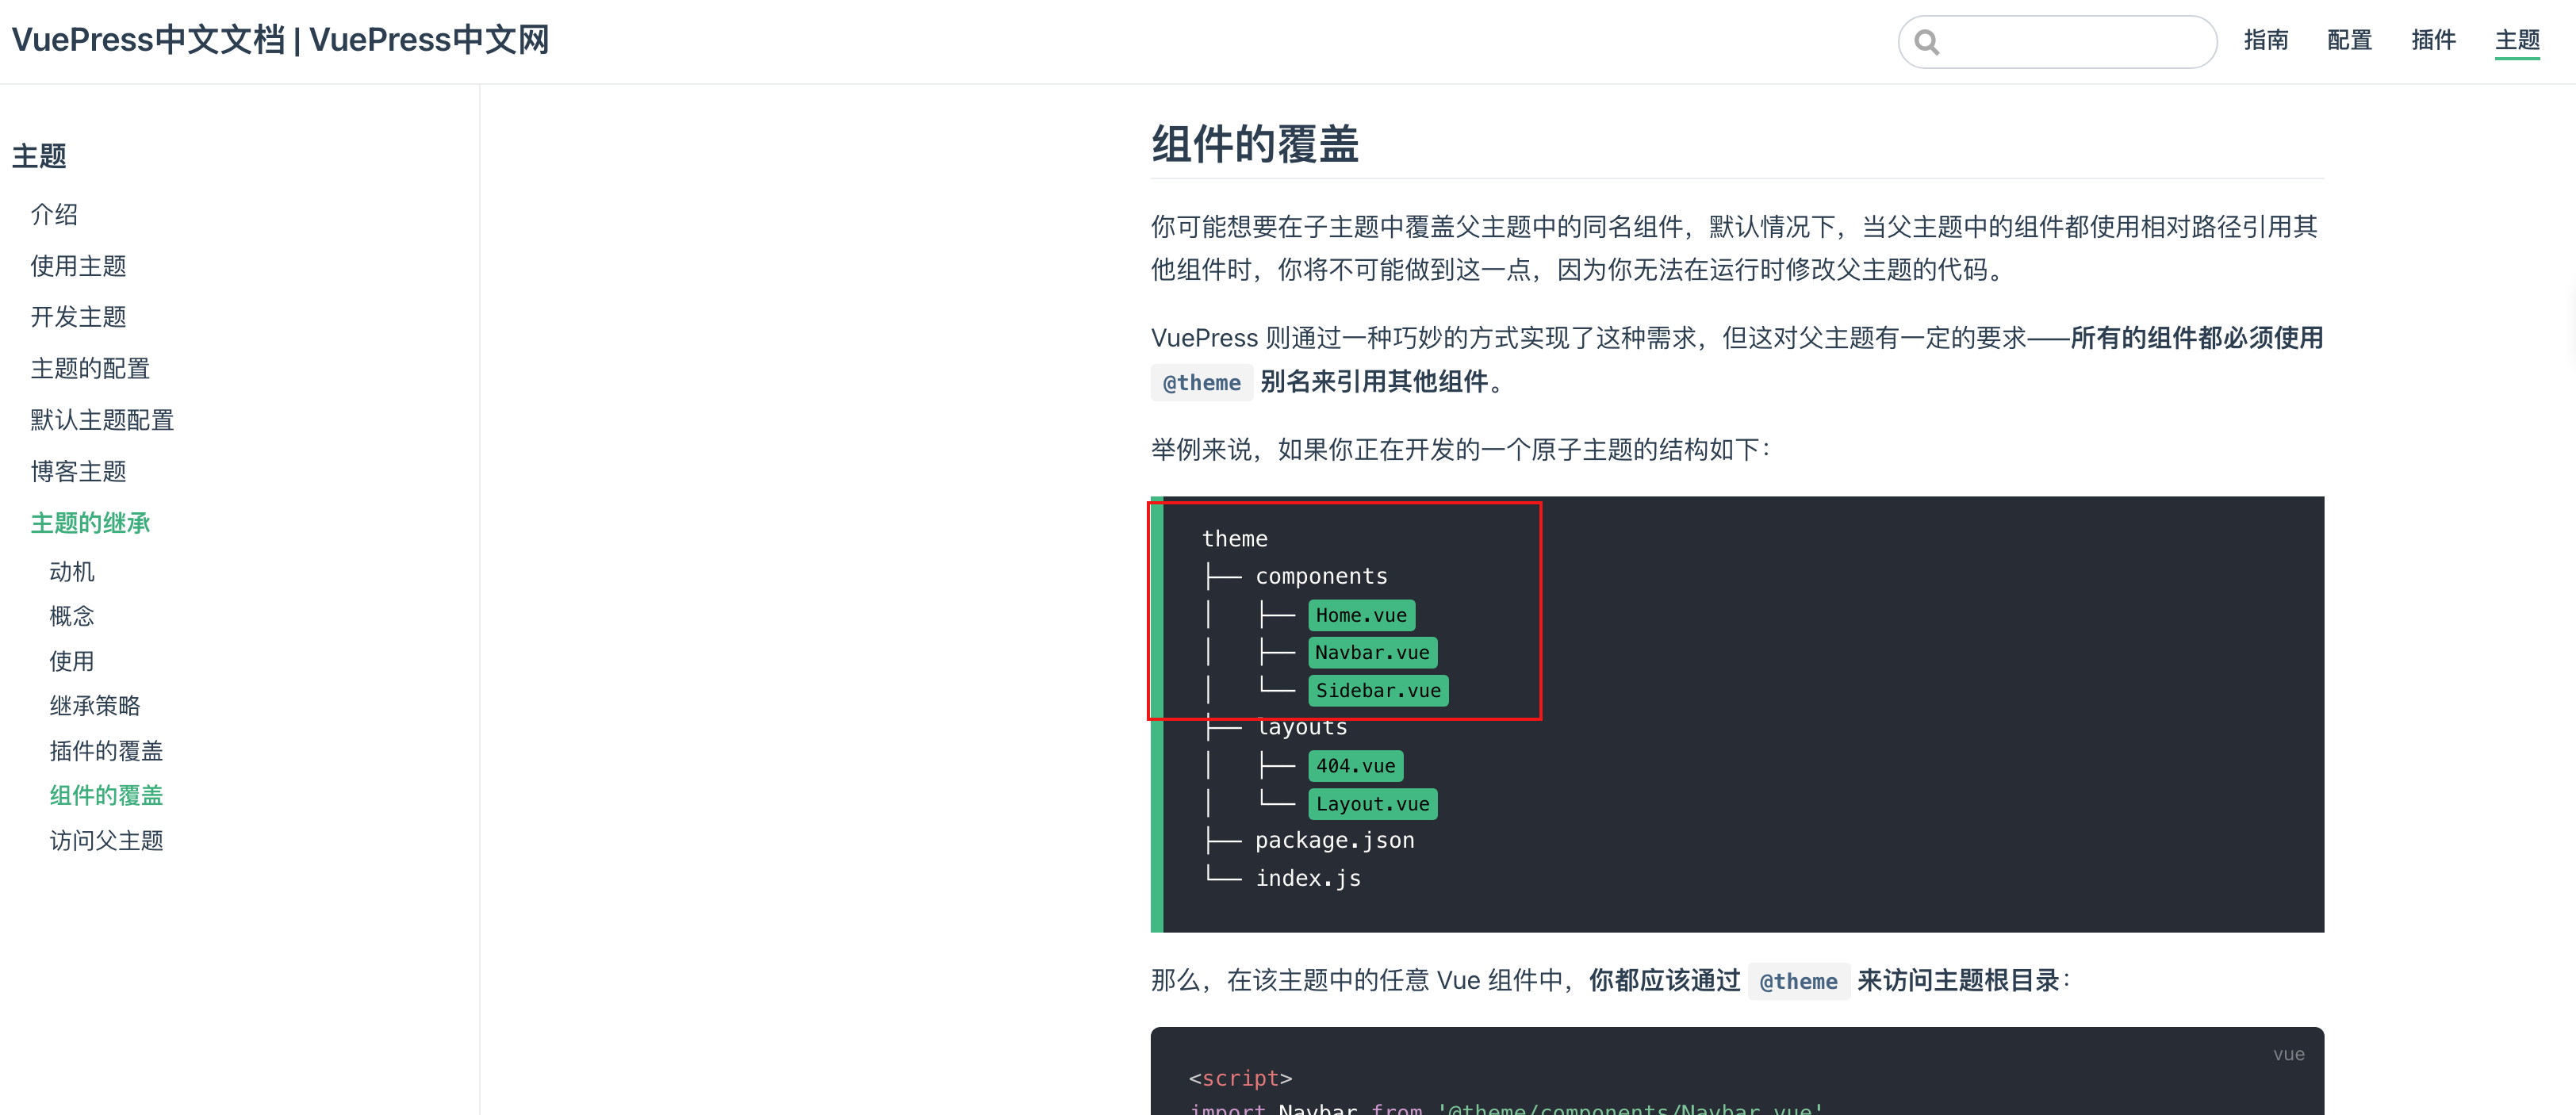
Task: Click index.js in the file tree
Action: pos(1308,878)
